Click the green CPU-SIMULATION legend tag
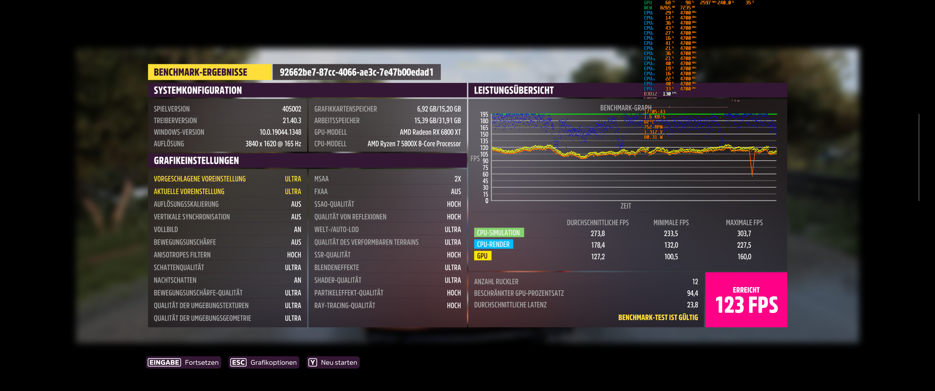Image resolution: width=935 pixels, height=391 pixels. 498,233
